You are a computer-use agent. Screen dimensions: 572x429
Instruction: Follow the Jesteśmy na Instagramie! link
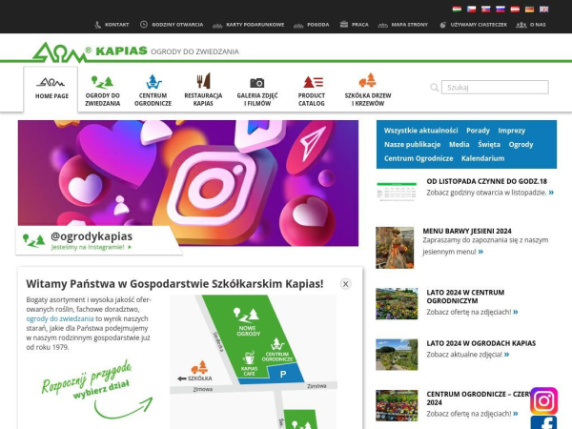[92, 247]
